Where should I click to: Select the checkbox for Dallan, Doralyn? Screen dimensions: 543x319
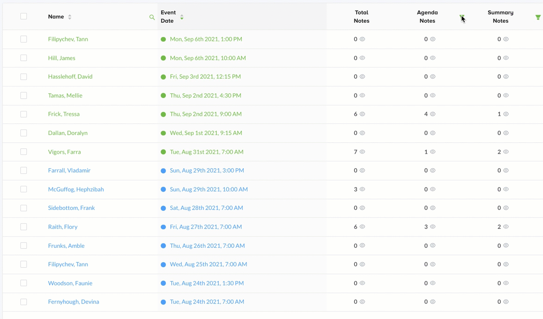(x=24, y=133)
